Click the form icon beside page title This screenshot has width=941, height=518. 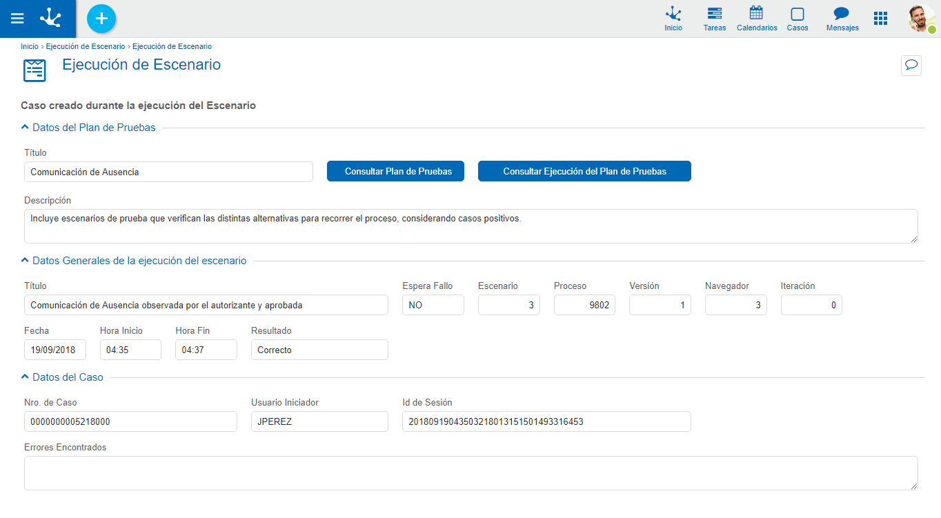coord(34,70)
